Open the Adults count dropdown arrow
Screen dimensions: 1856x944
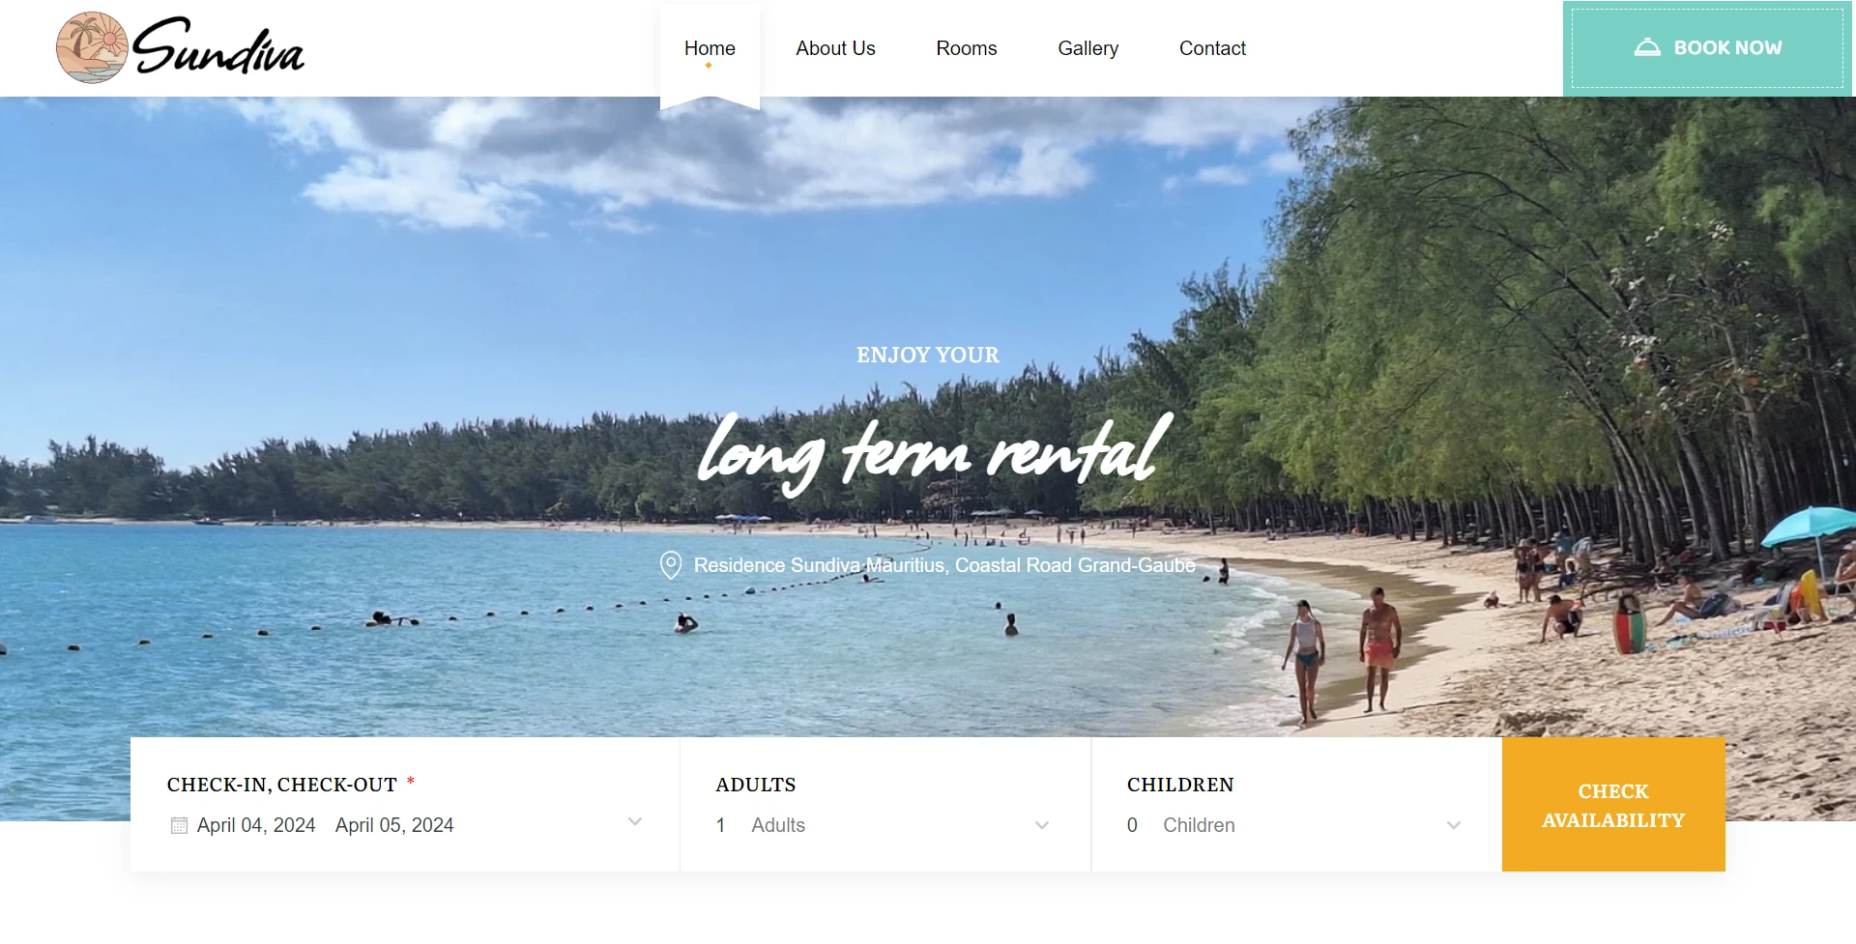(1042, 825)
